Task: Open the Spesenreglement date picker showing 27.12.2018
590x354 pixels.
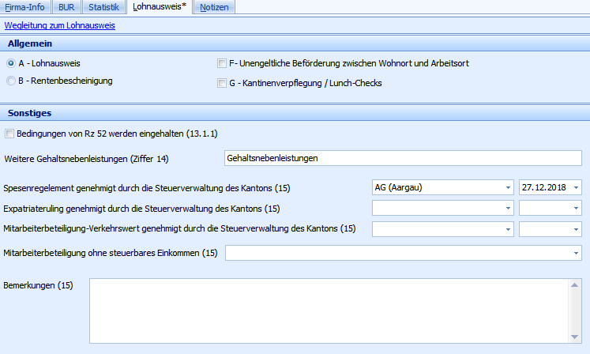Action: [x=576, y=188]
